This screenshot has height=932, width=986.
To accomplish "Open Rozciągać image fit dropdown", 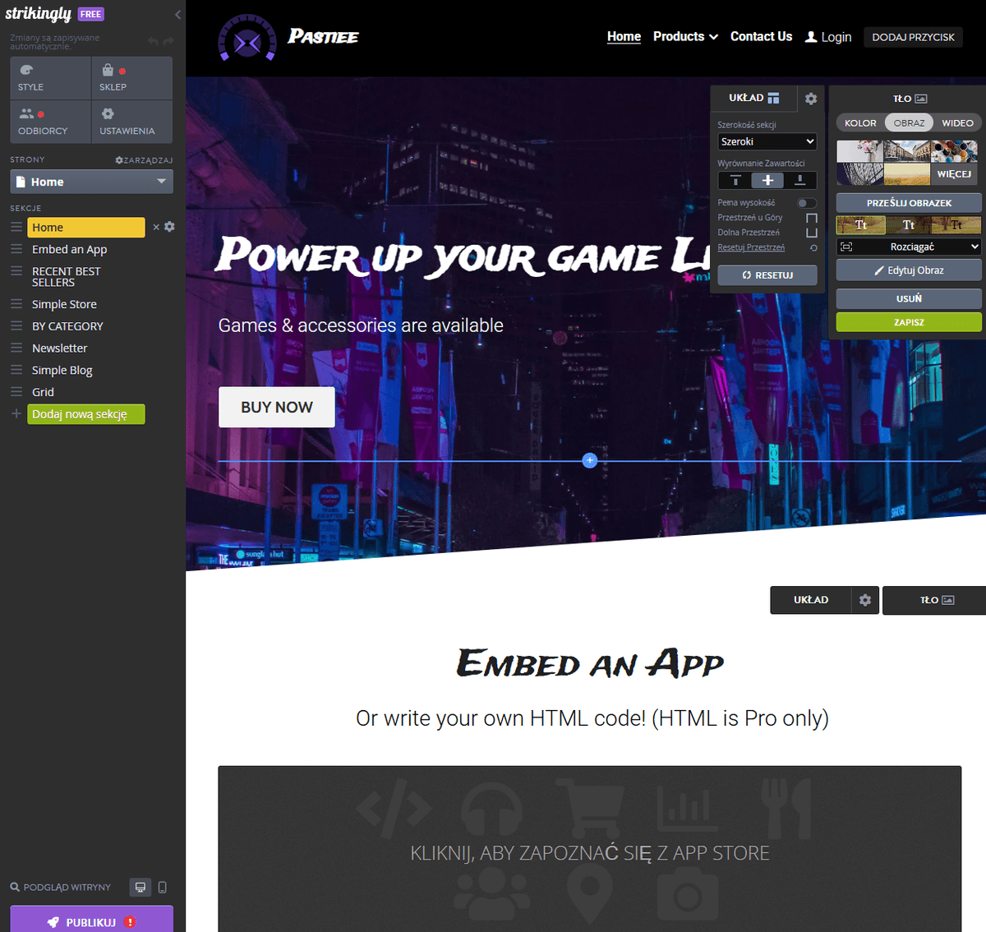I will click(x=909, y=247).
